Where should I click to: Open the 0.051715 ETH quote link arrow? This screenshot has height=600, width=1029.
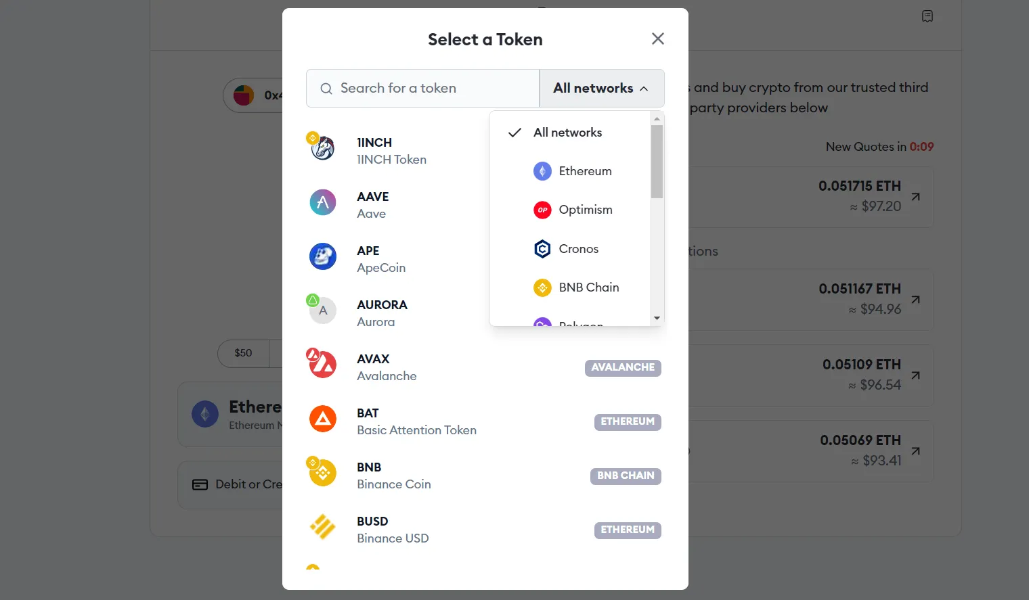pyautogui.click(x=915, y=197)
